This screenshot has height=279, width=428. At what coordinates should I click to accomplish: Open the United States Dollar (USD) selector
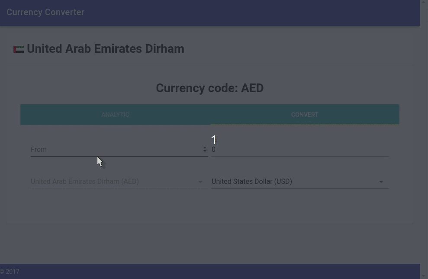click(x=300, y=182)
